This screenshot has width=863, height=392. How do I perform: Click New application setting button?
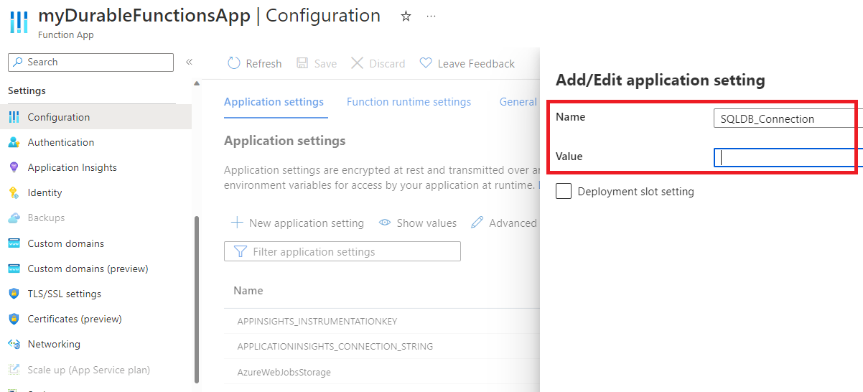click(x=297, y=223)
